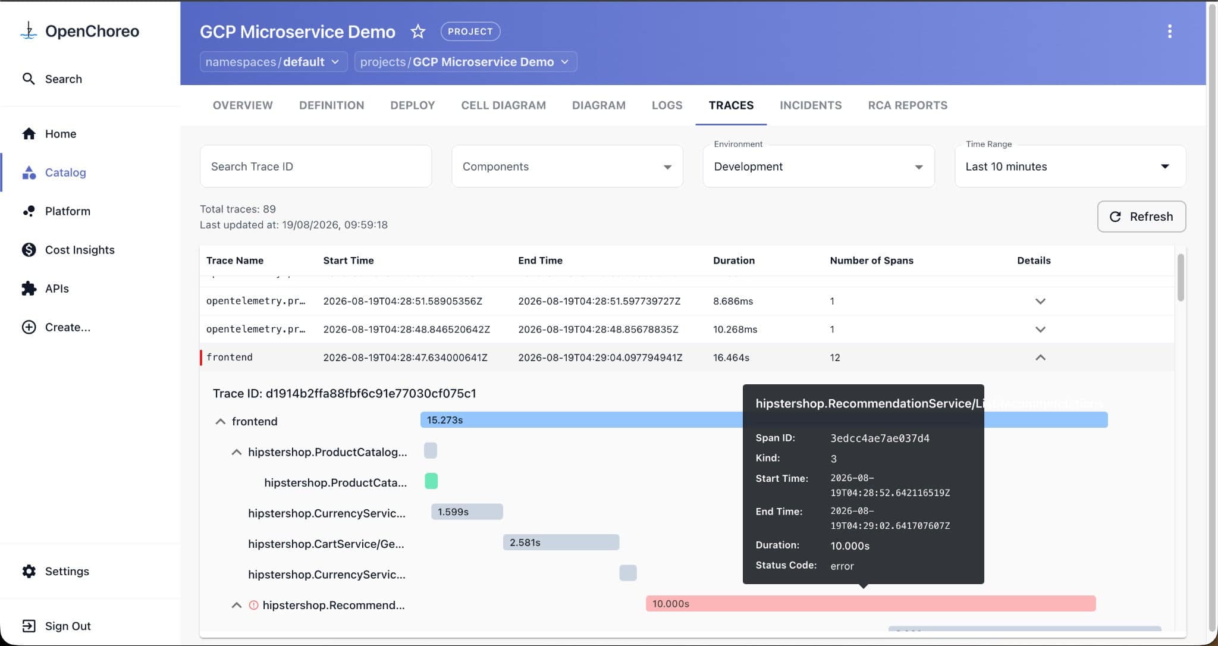This screenshot has width=1218, height=646.
Task: Open Cost Insights page
Action: pos(68,250)
